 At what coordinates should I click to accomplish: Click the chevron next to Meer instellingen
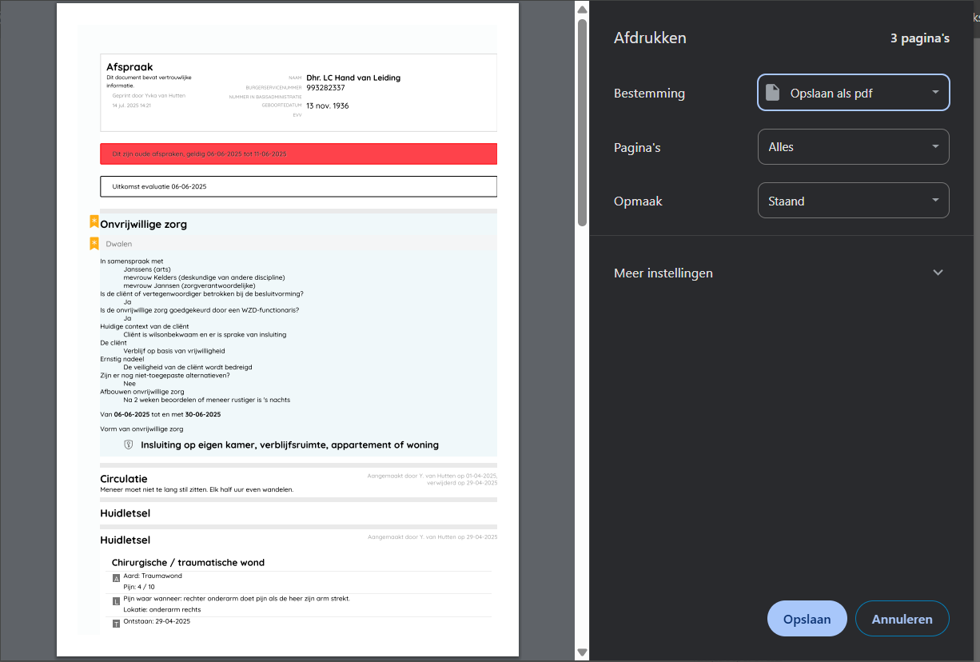pyautogui.click(x=938, y=273)
